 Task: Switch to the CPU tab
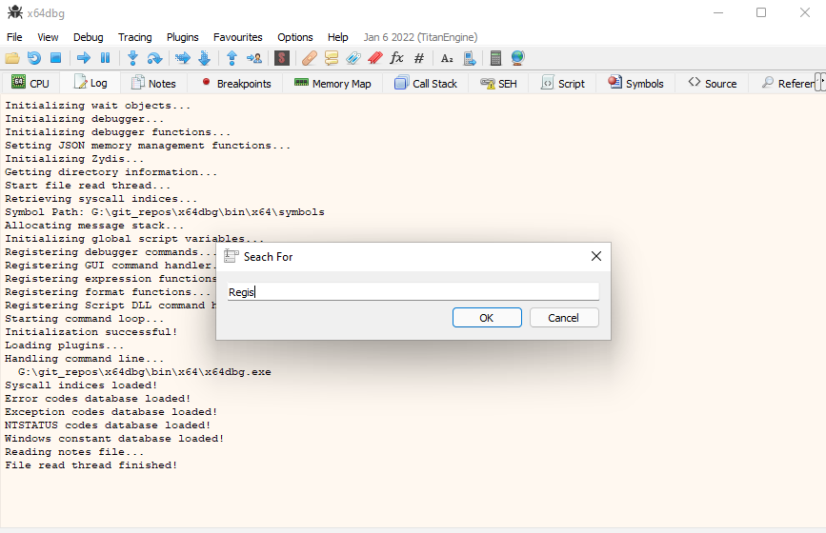coord(30,83)
